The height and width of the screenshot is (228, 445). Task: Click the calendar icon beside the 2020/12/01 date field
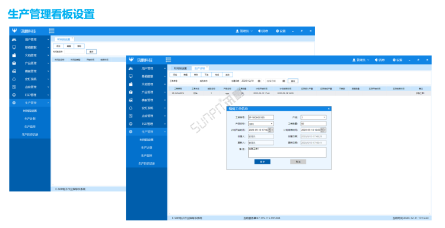point(259,81)
